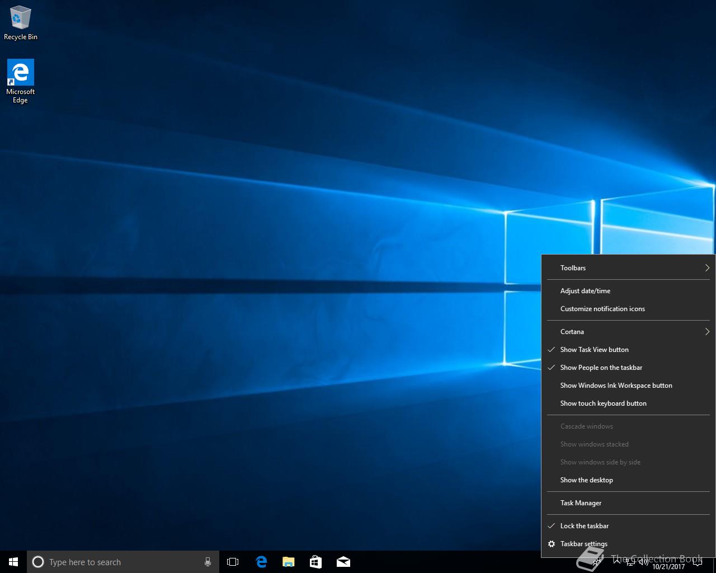Select the Microsoft Edge desktop shortcut

[x=20, y=82]
